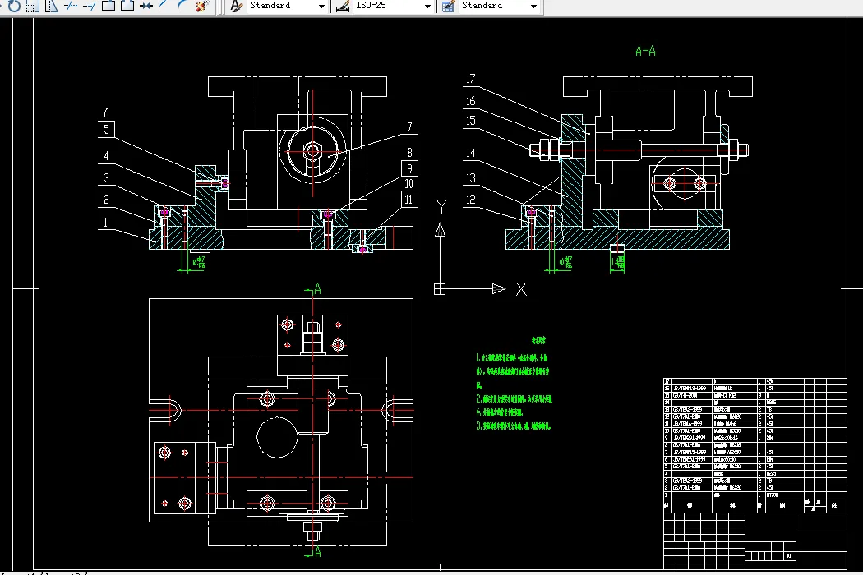This screenshot has height=575, width=863.
Task: Open the Dimension Style manager icon
Action: pyautogui.click(x=343, y=6)
